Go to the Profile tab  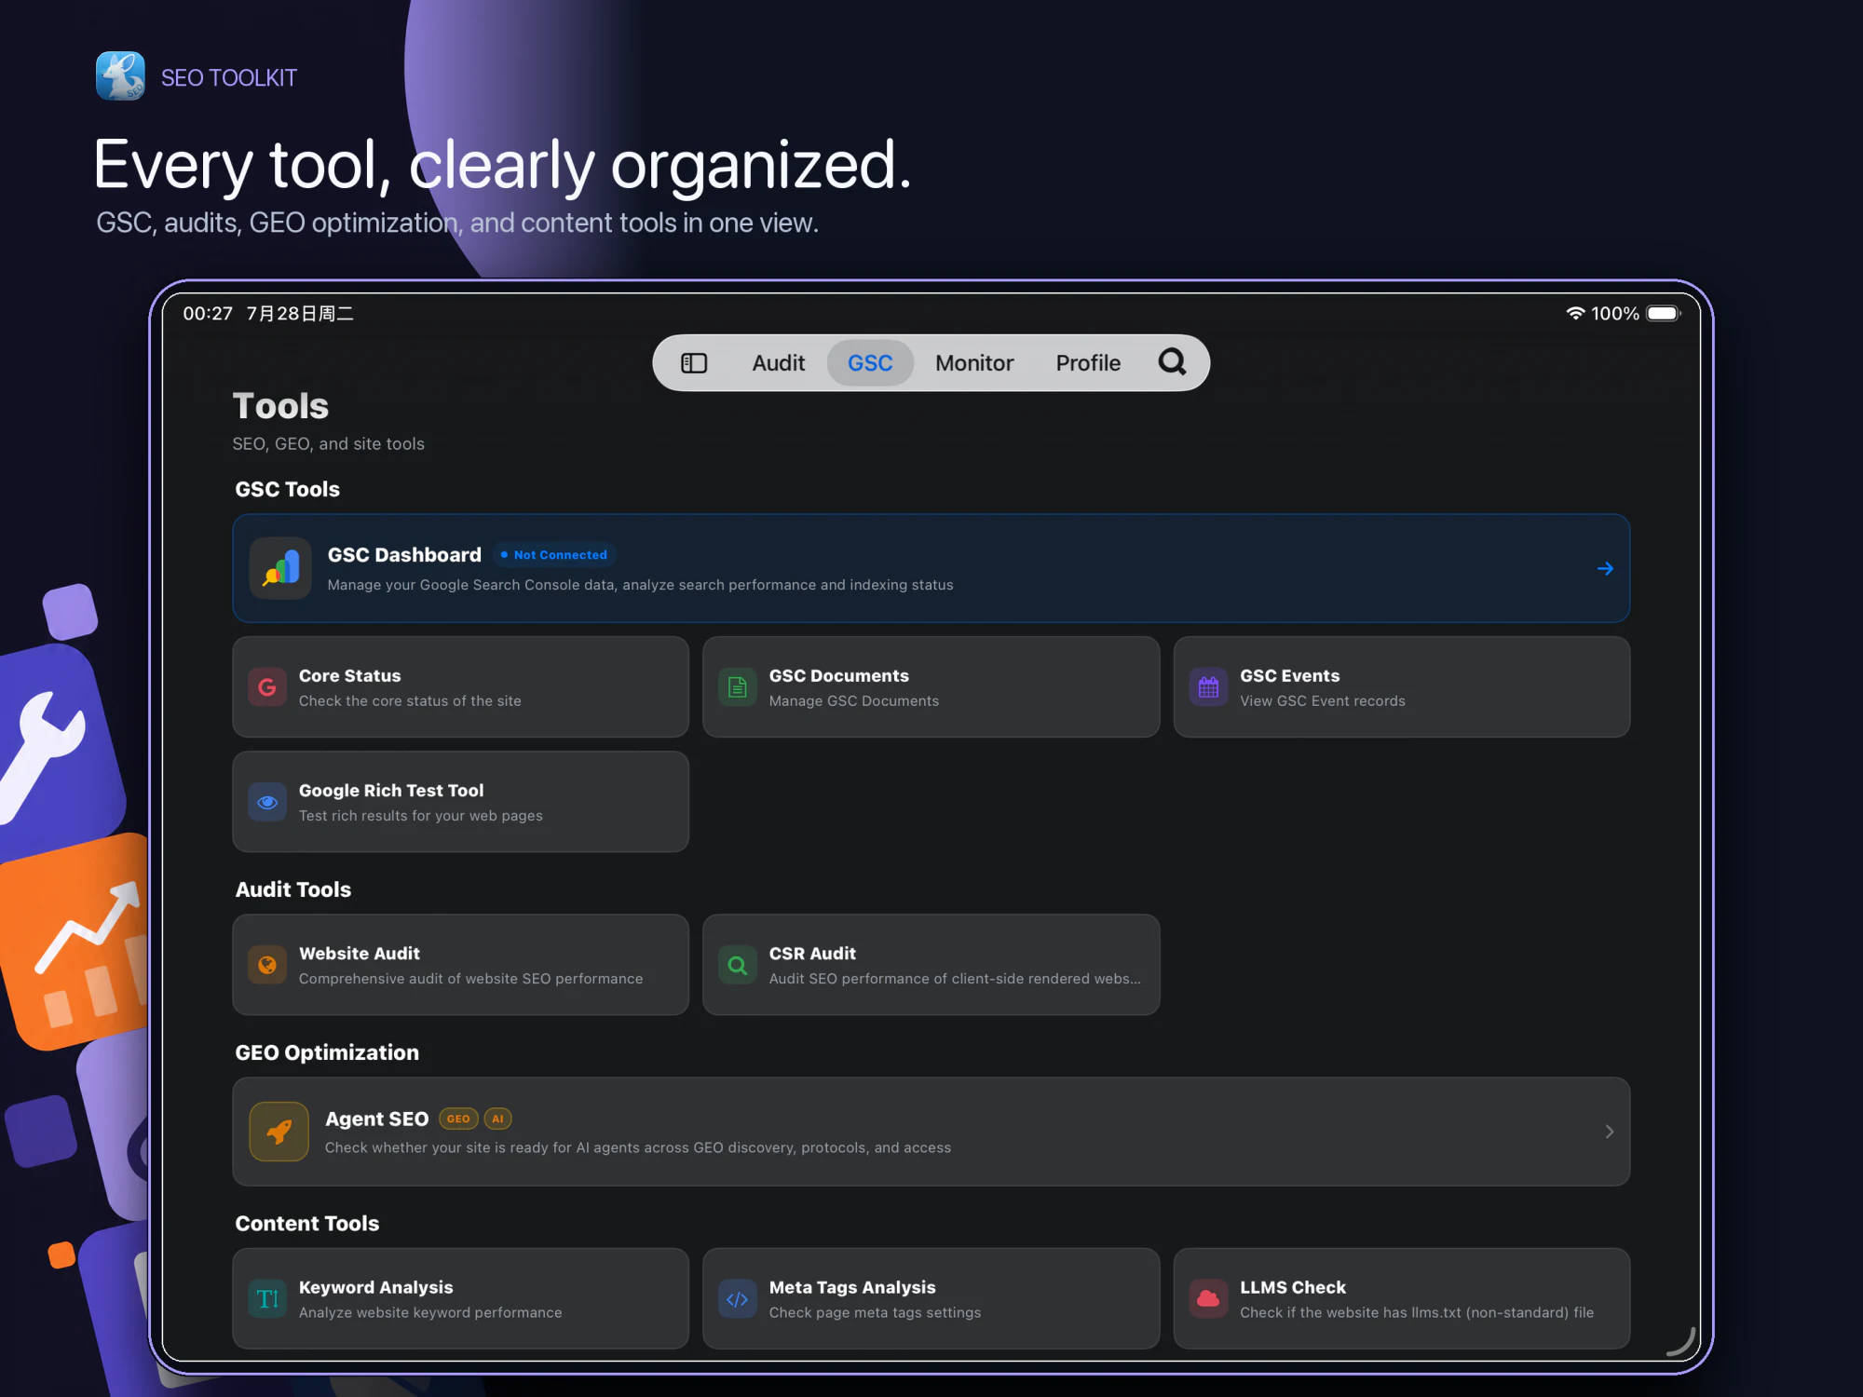pos(1088,363)
